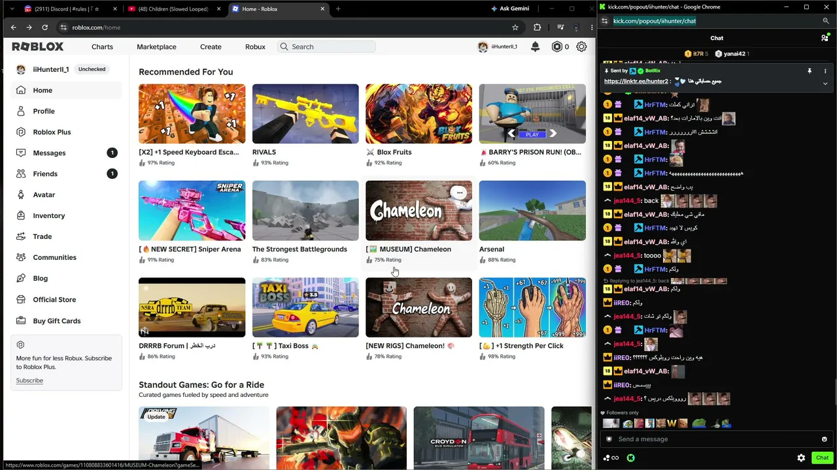Viewport: 837px width, 470px height.
Task: Open zoom magnifier icon in Kick address bar
Action: [826, 21]
